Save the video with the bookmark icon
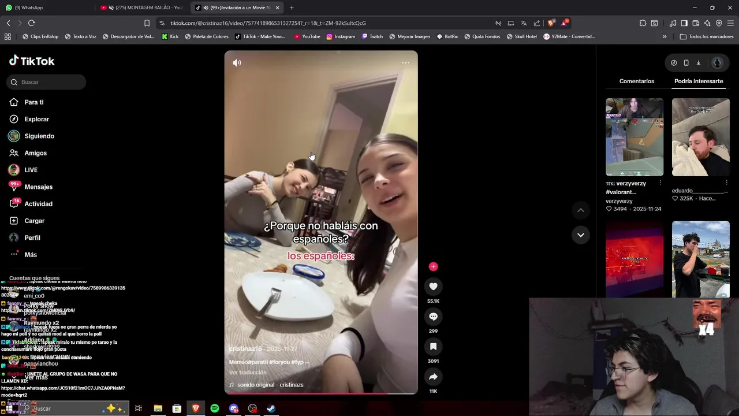Viewport: 739px width, 416px height. pyautogui.click(x=433, y=347)
